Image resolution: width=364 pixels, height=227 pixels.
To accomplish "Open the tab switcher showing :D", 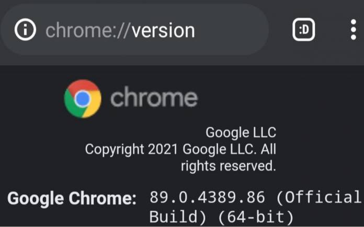I will [x=304, y=30].
